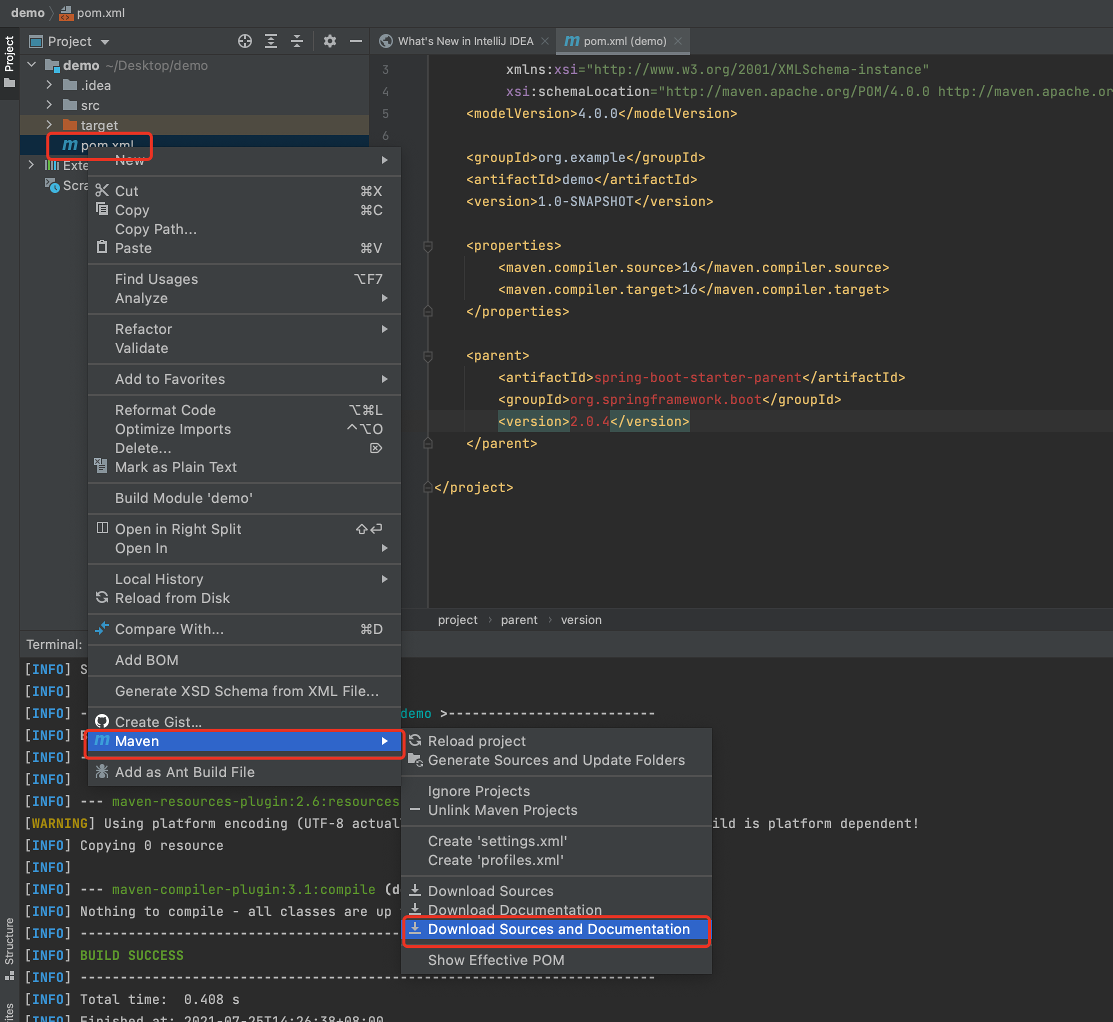Click the parent breadcrumb in editor footer

click(x=518, y=620)
